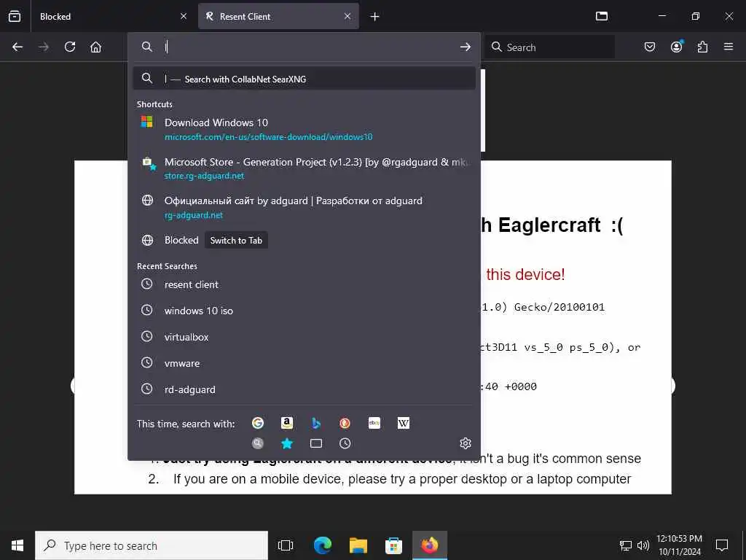Open Firefox View in the tab bar
This screenshot has height=560, width=746.
coord(15,16)
